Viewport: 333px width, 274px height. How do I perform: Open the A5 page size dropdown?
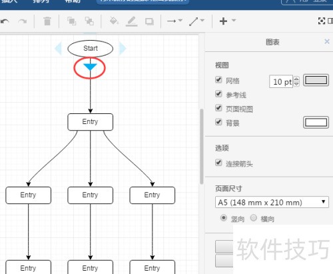pos(272,202)
